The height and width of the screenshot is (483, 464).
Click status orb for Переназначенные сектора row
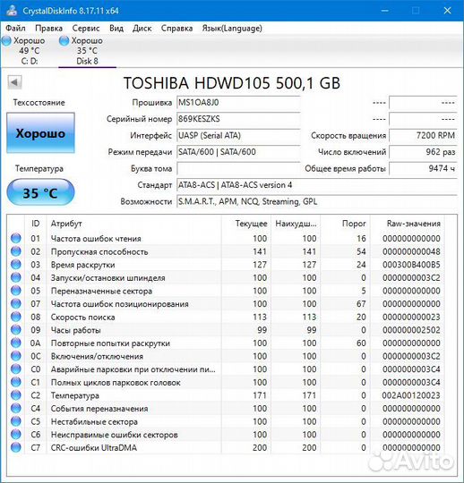click(x=16, y=291)
